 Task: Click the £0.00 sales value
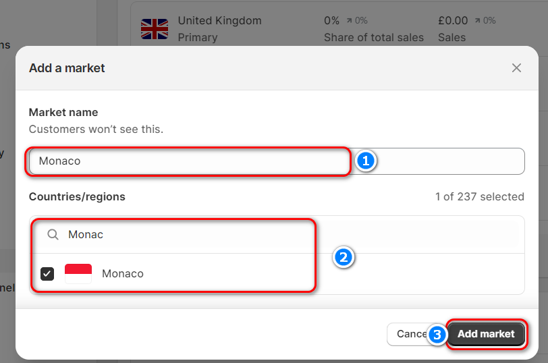(x=453, y=21)
